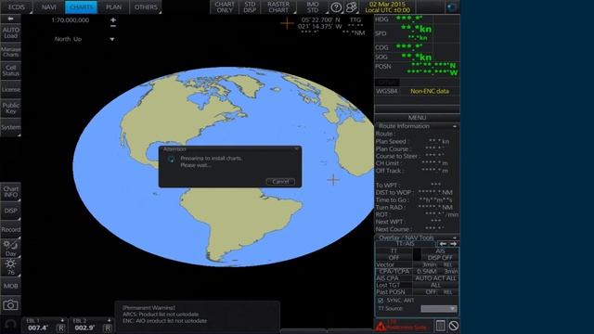Expand the Route Information panel selector
Viewport: 594px width, 334px height.
[455, 126]
